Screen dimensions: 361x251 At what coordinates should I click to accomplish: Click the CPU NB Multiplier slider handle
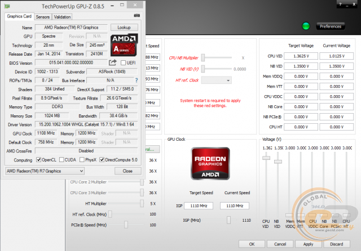[x=203, y=57]
